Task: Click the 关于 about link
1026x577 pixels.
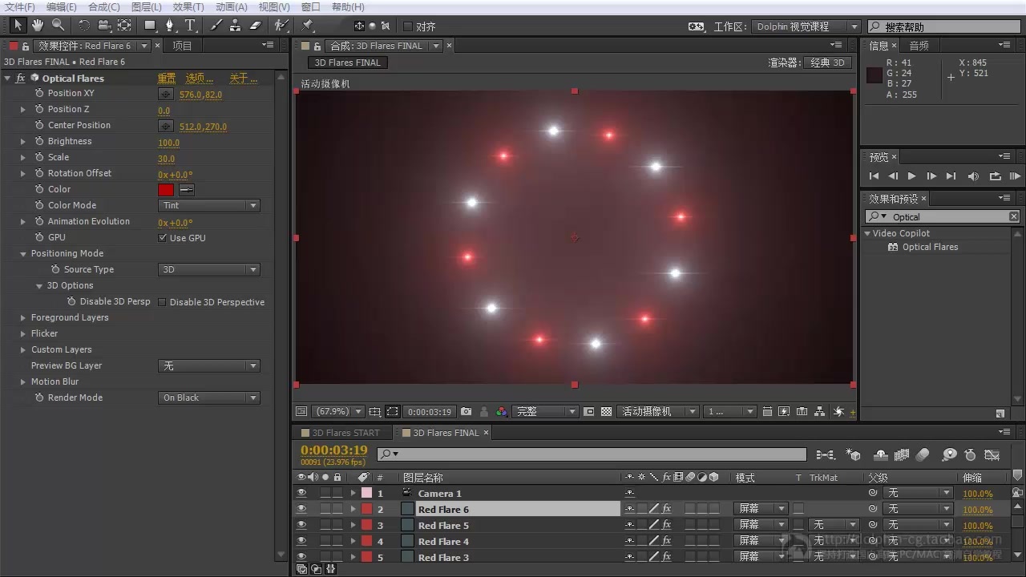Action: pos(244,78)
